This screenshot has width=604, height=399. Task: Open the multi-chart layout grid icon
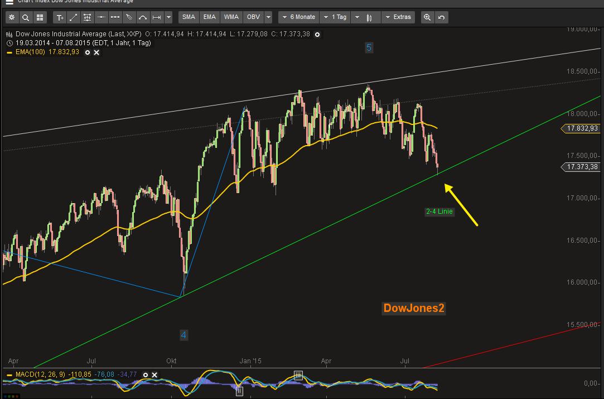[x=40, y=17]
